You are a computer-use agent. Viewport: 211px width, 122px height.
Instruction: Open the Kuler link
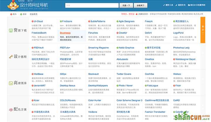[x=36, y=101]
